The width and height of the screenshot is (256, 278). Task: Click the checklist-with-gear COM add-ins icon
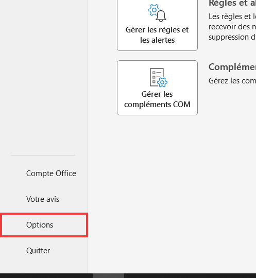[x=159, y=78]
